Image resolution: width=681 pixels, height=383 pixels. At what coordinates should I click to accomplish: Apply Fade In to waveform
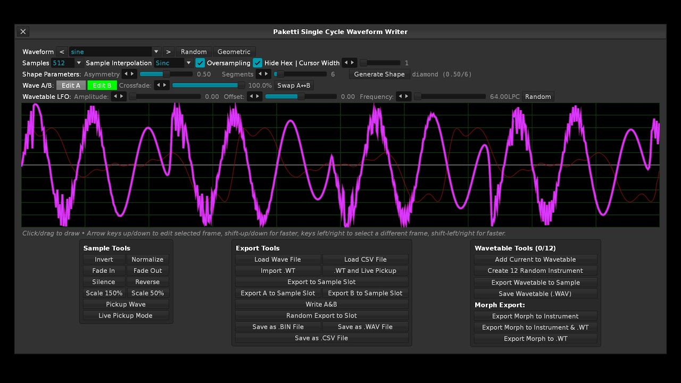[104, 270]
